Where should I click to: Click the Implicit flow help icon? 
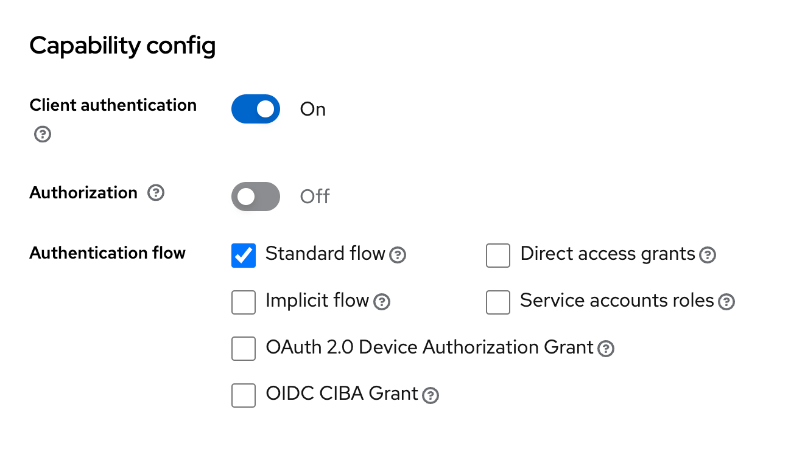382,302
